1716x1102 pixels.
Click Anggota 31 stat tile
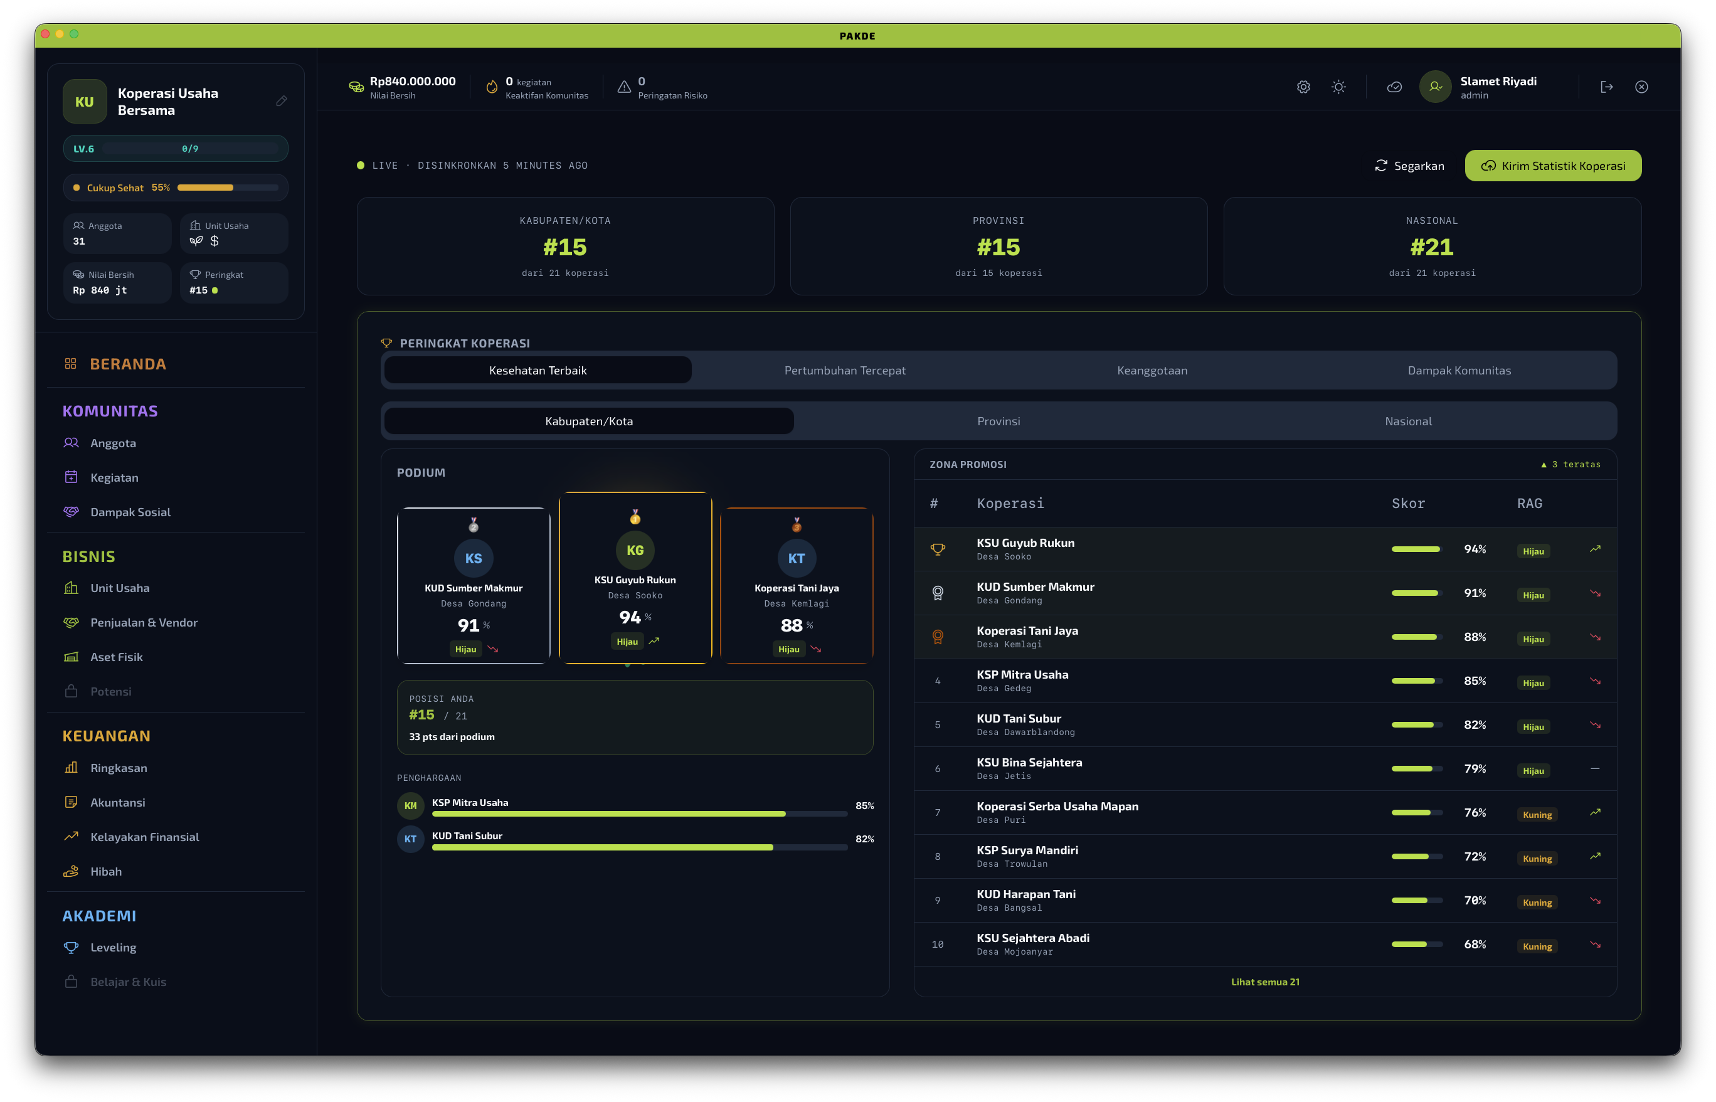coord(117,233)
